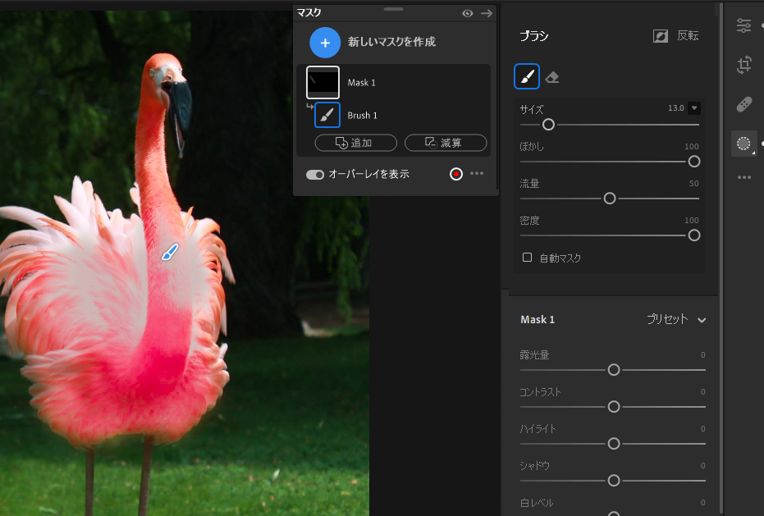Click the Brush 1 name label
The image size is (764, 516).
362,116
